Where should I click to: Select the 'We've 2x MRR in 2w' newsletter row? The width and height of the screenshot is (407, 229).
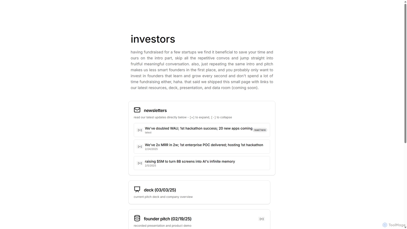[x=202, y=147]
